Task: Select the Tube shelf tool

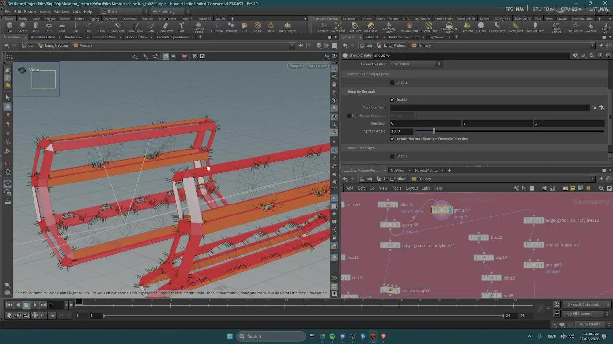Action: point(35,27)
